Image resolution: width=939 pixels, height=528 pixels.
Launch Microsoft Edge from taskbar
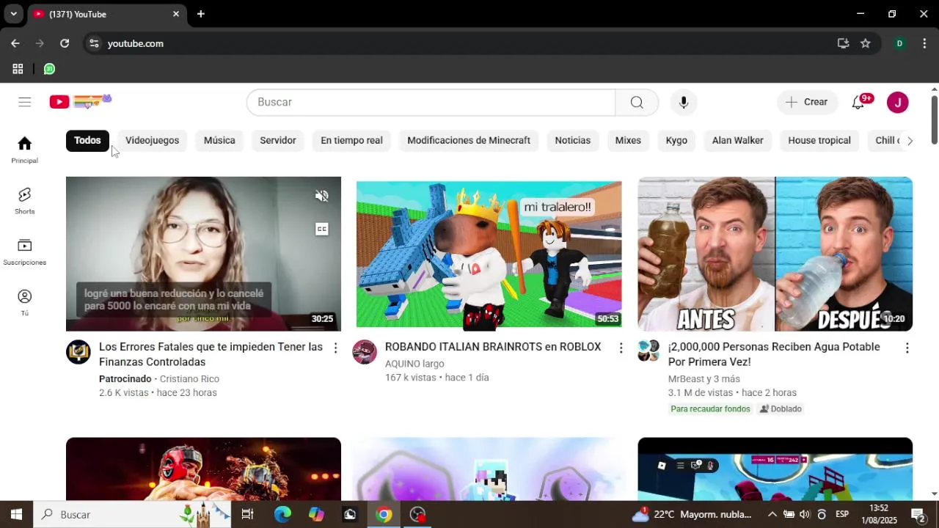[x=282, y=515]
